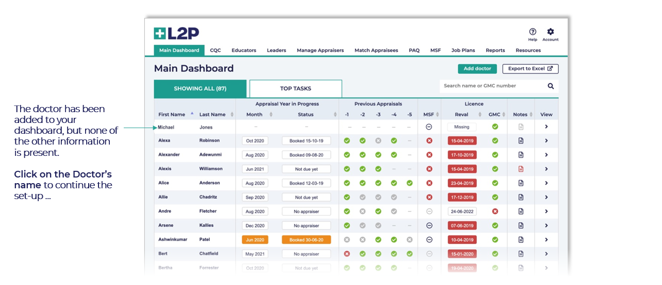The height and width of the screenshot is (285, 662).
Task: Click red GMC cross for Andre Fletcher
Action: click(x=495, y=211)
